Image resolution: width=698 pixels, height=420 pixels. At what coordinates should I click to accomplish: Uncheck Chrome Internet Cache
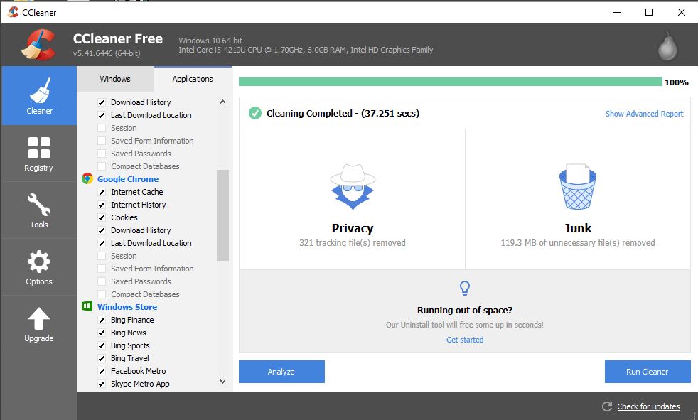click(x=102, y=192)
